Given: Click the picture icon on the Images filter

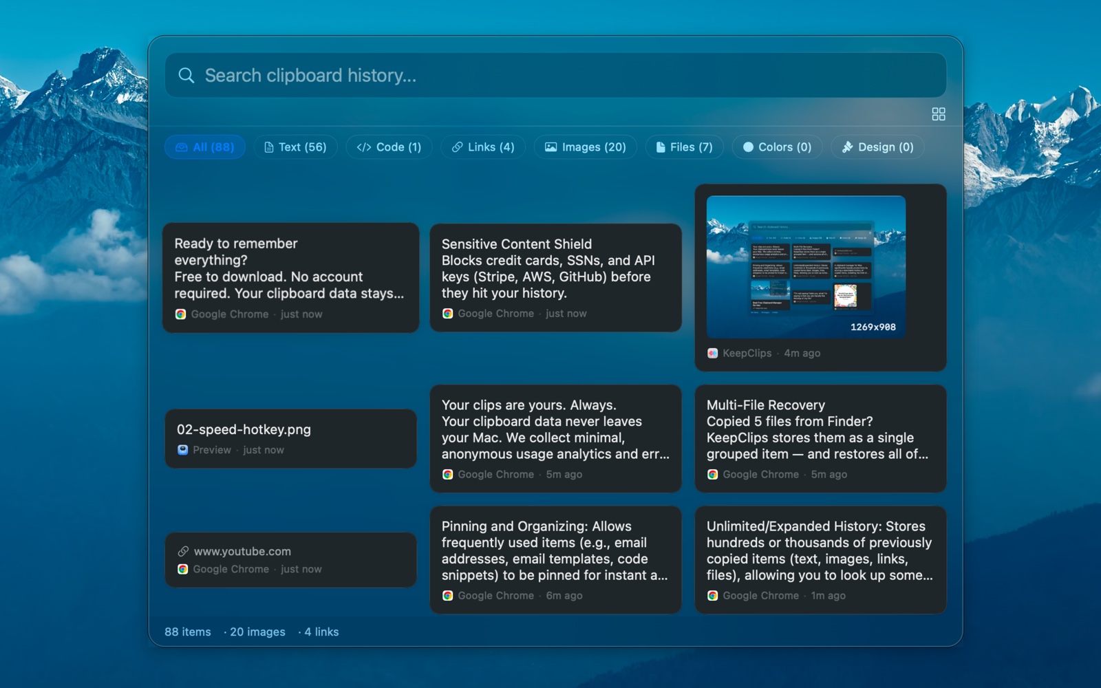Looking at the screenshot, I should pos(550,147).
